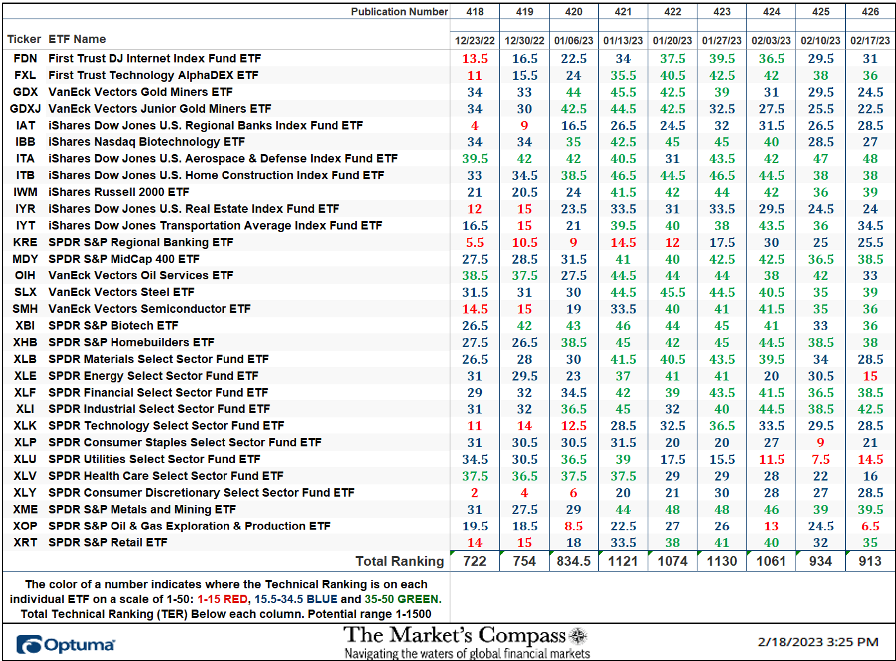Click the 2/18/2023 3:25 PM timestamp

coord(818,642)
